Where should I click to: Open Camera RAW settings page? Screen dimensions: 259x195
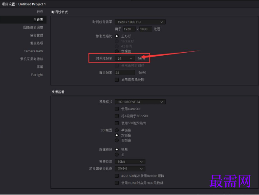pos(33,51)
